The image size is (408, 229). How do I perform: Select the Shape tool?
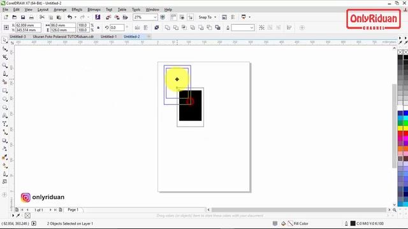pyautogui.click(x=4, y=49)
